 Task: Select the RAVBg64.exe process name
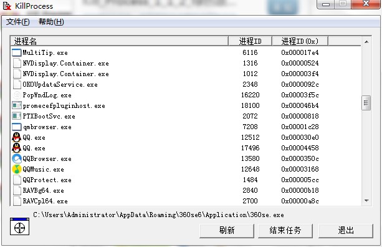coord(43,190)
